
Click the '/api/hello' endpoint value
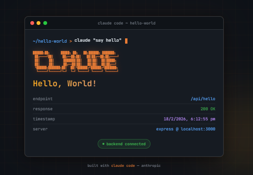[203, 99]
